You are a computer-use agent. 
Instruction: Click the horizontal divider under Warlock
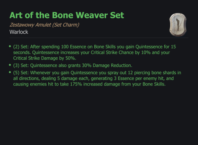point(99,38)
